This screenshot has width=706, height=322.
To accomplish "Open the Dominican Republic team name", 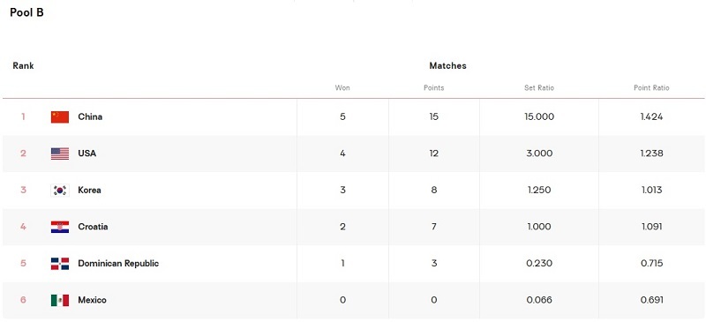I will (118, 264).
